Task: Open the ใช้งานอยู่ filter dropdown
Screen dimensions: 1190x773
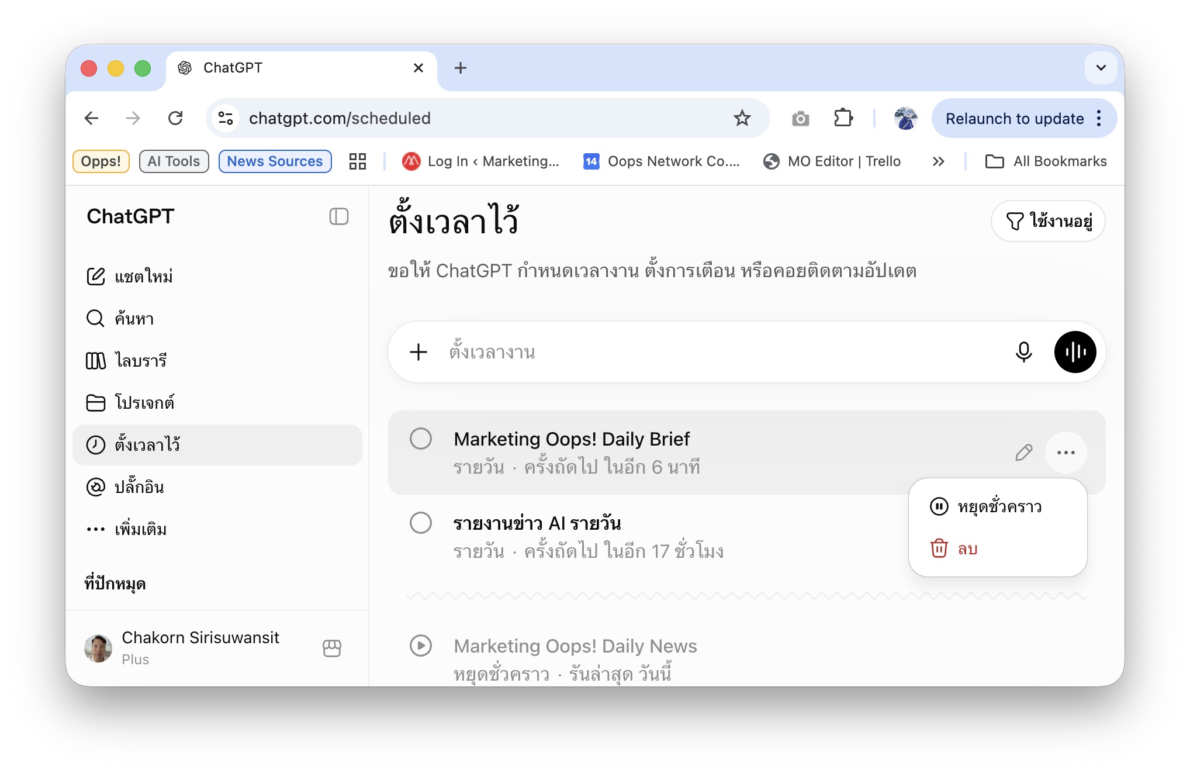Action: (1048, 221)
